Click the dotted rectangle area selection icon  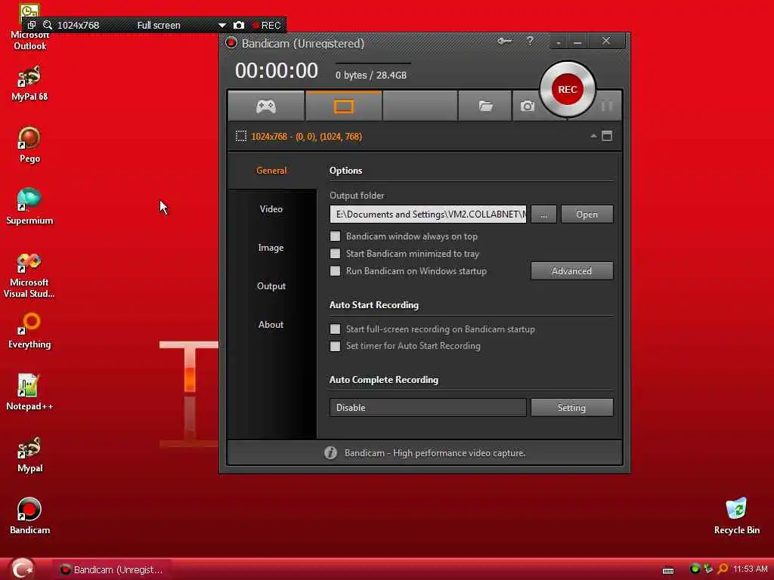click(x=241, y=136)
